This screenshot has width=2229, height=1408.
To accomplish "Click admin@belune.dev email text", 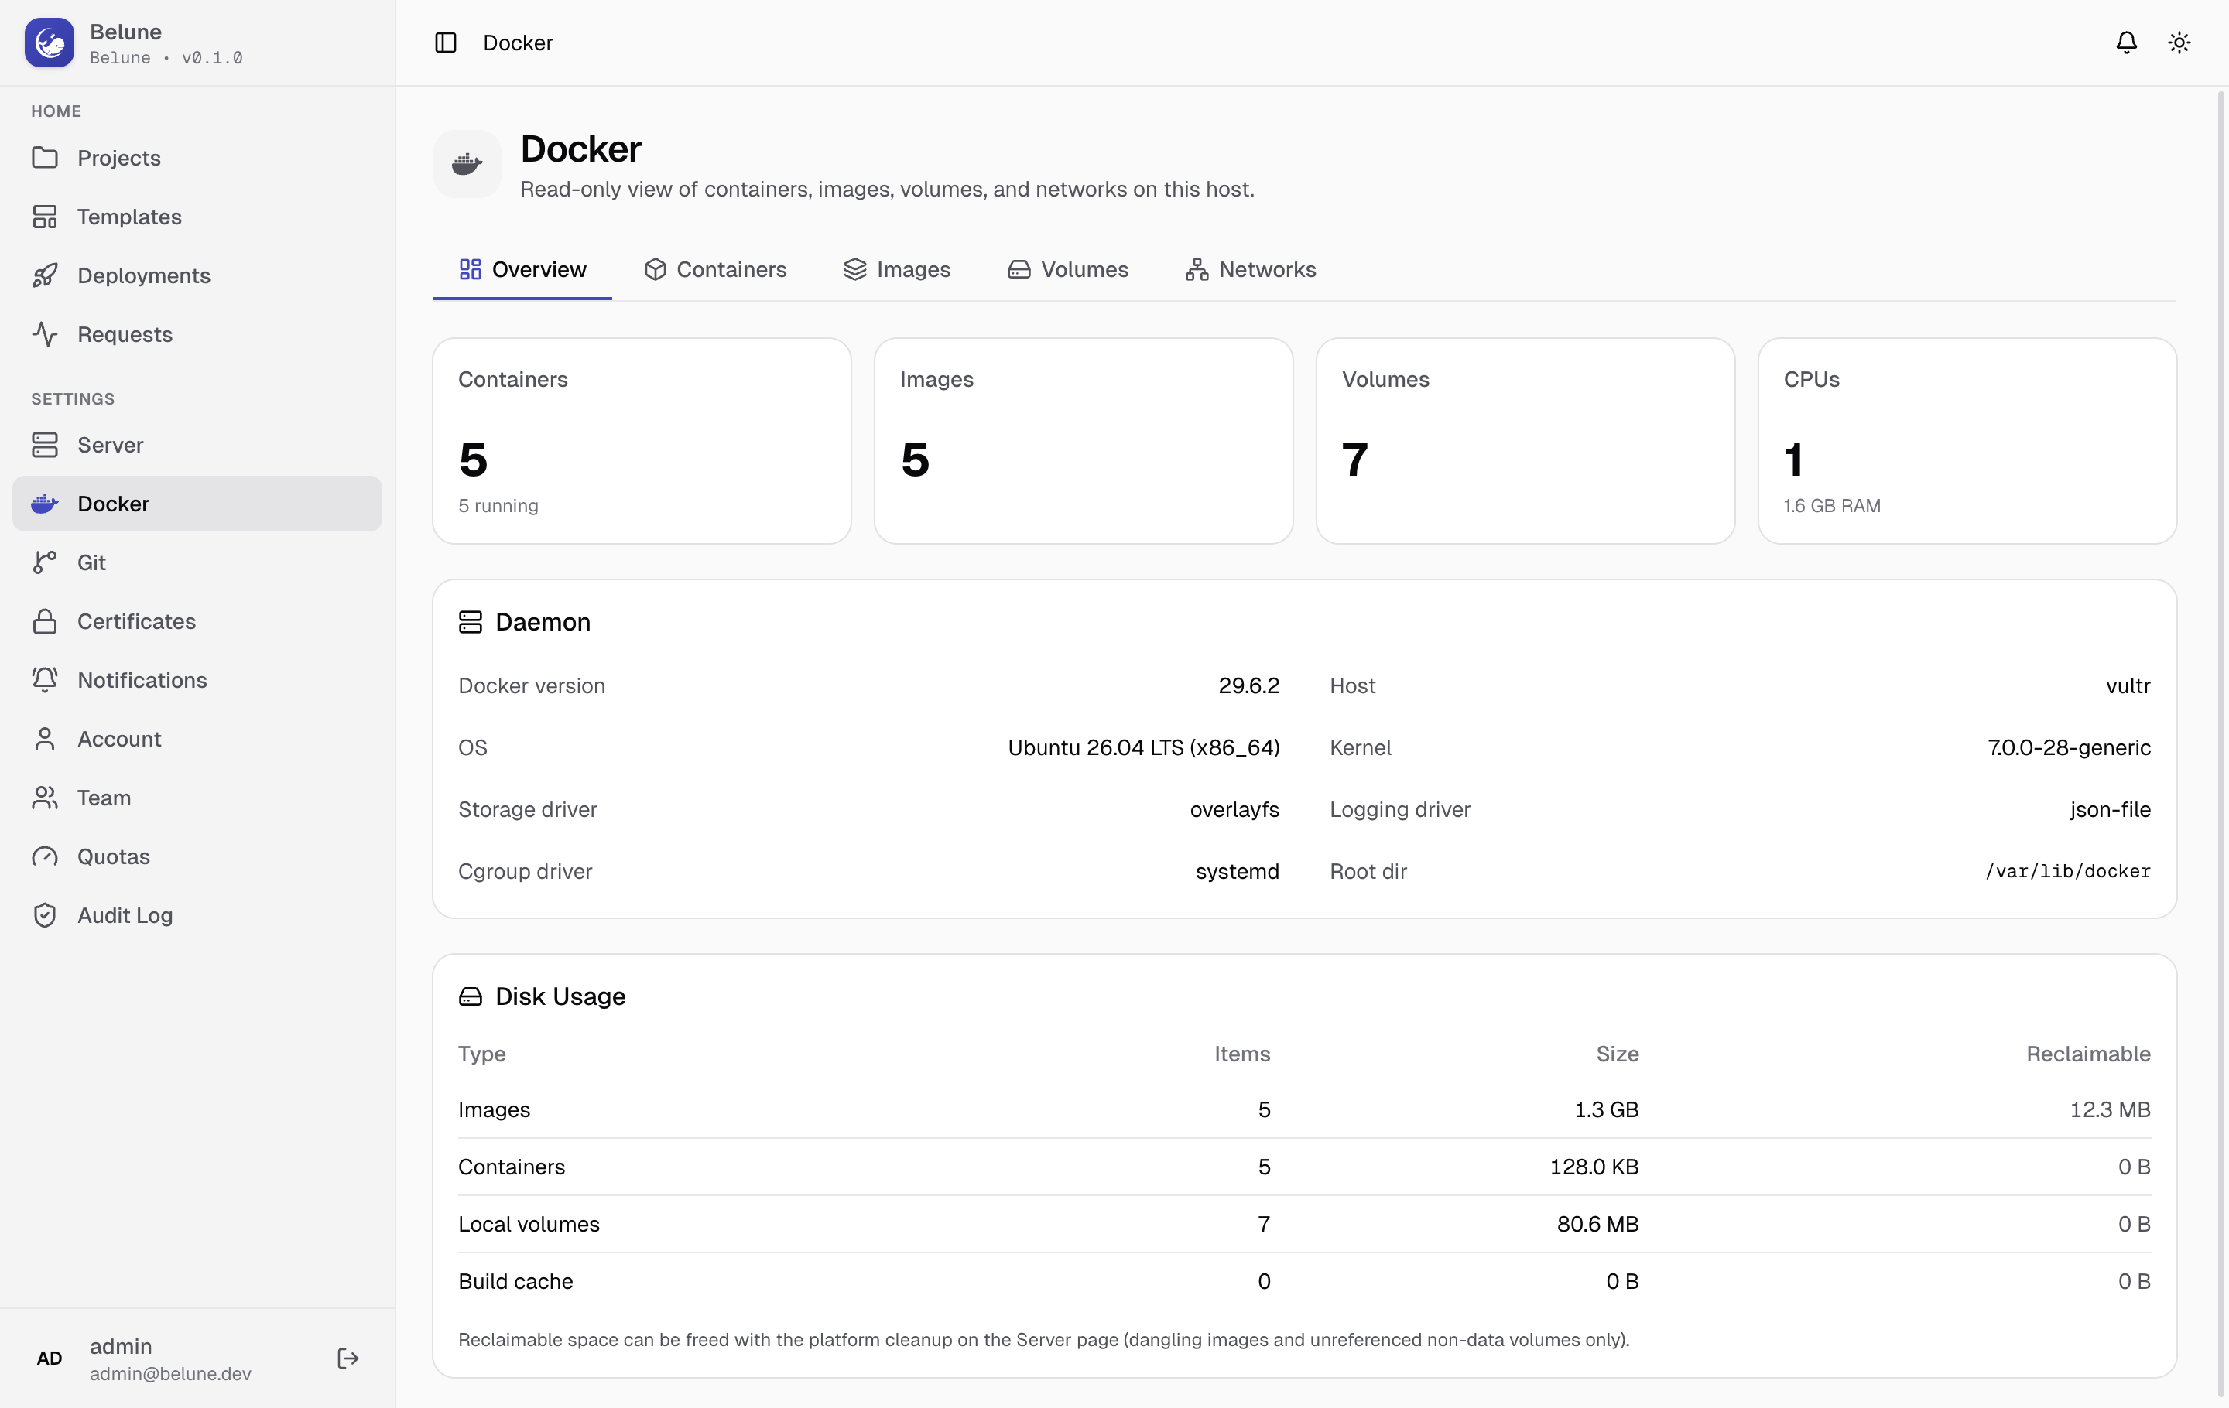I will tap(170, 1374).
